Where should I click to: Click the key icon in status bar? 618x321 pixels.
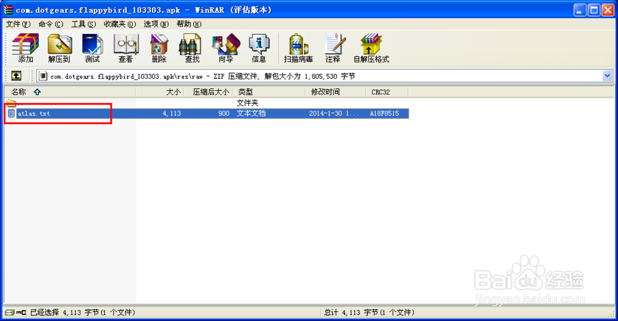21,312
